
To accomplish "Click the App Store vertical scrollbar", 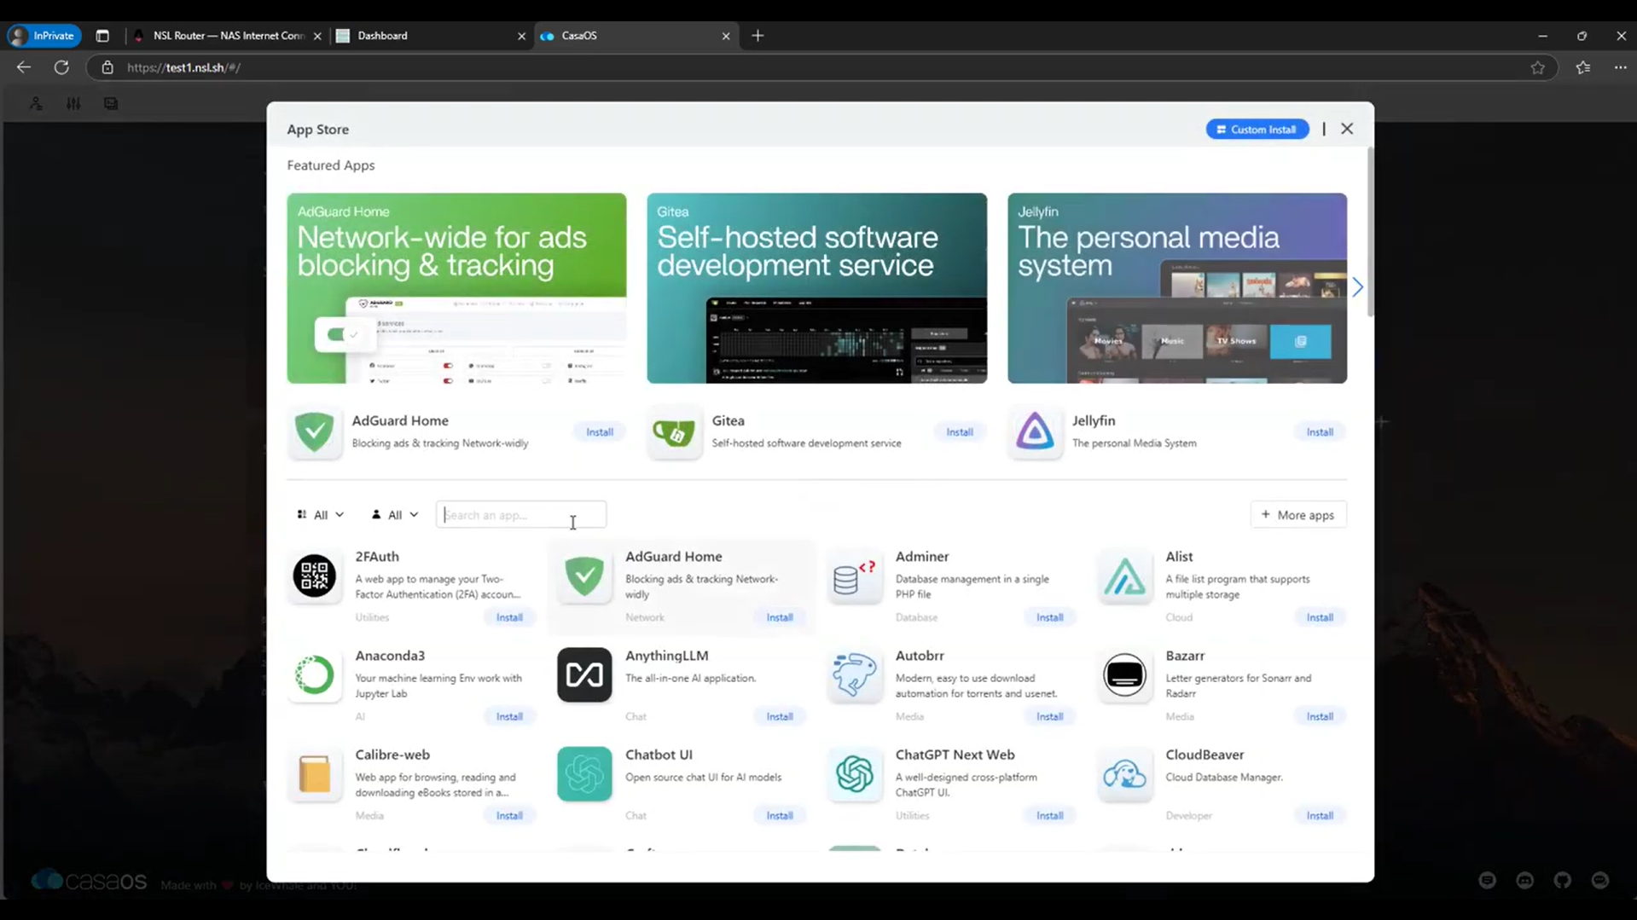I will point(1370,232).
